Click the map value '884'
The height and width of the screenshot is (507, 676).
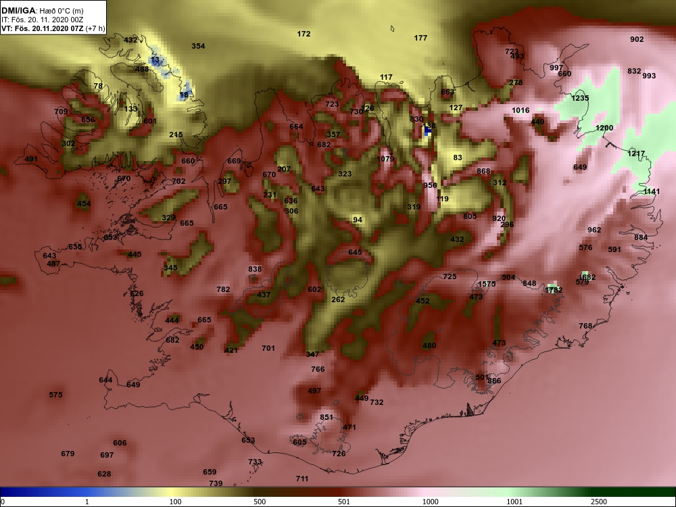pyautogui.click(x=641, y=237)
